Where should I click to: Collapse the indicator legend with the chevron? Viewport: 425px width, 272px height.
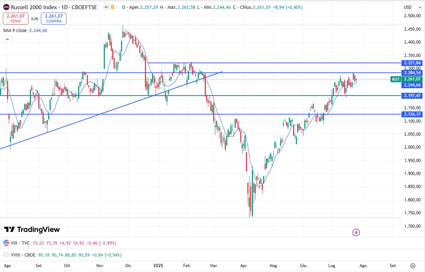click(7, 39)
